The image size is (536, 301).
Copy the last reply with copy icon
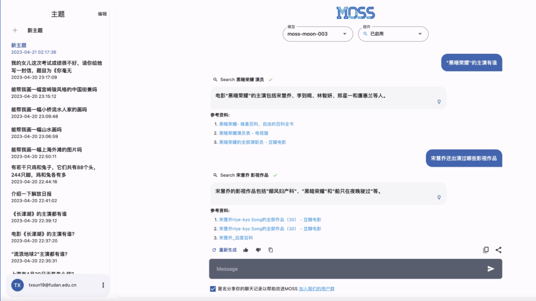pos(270,250)
